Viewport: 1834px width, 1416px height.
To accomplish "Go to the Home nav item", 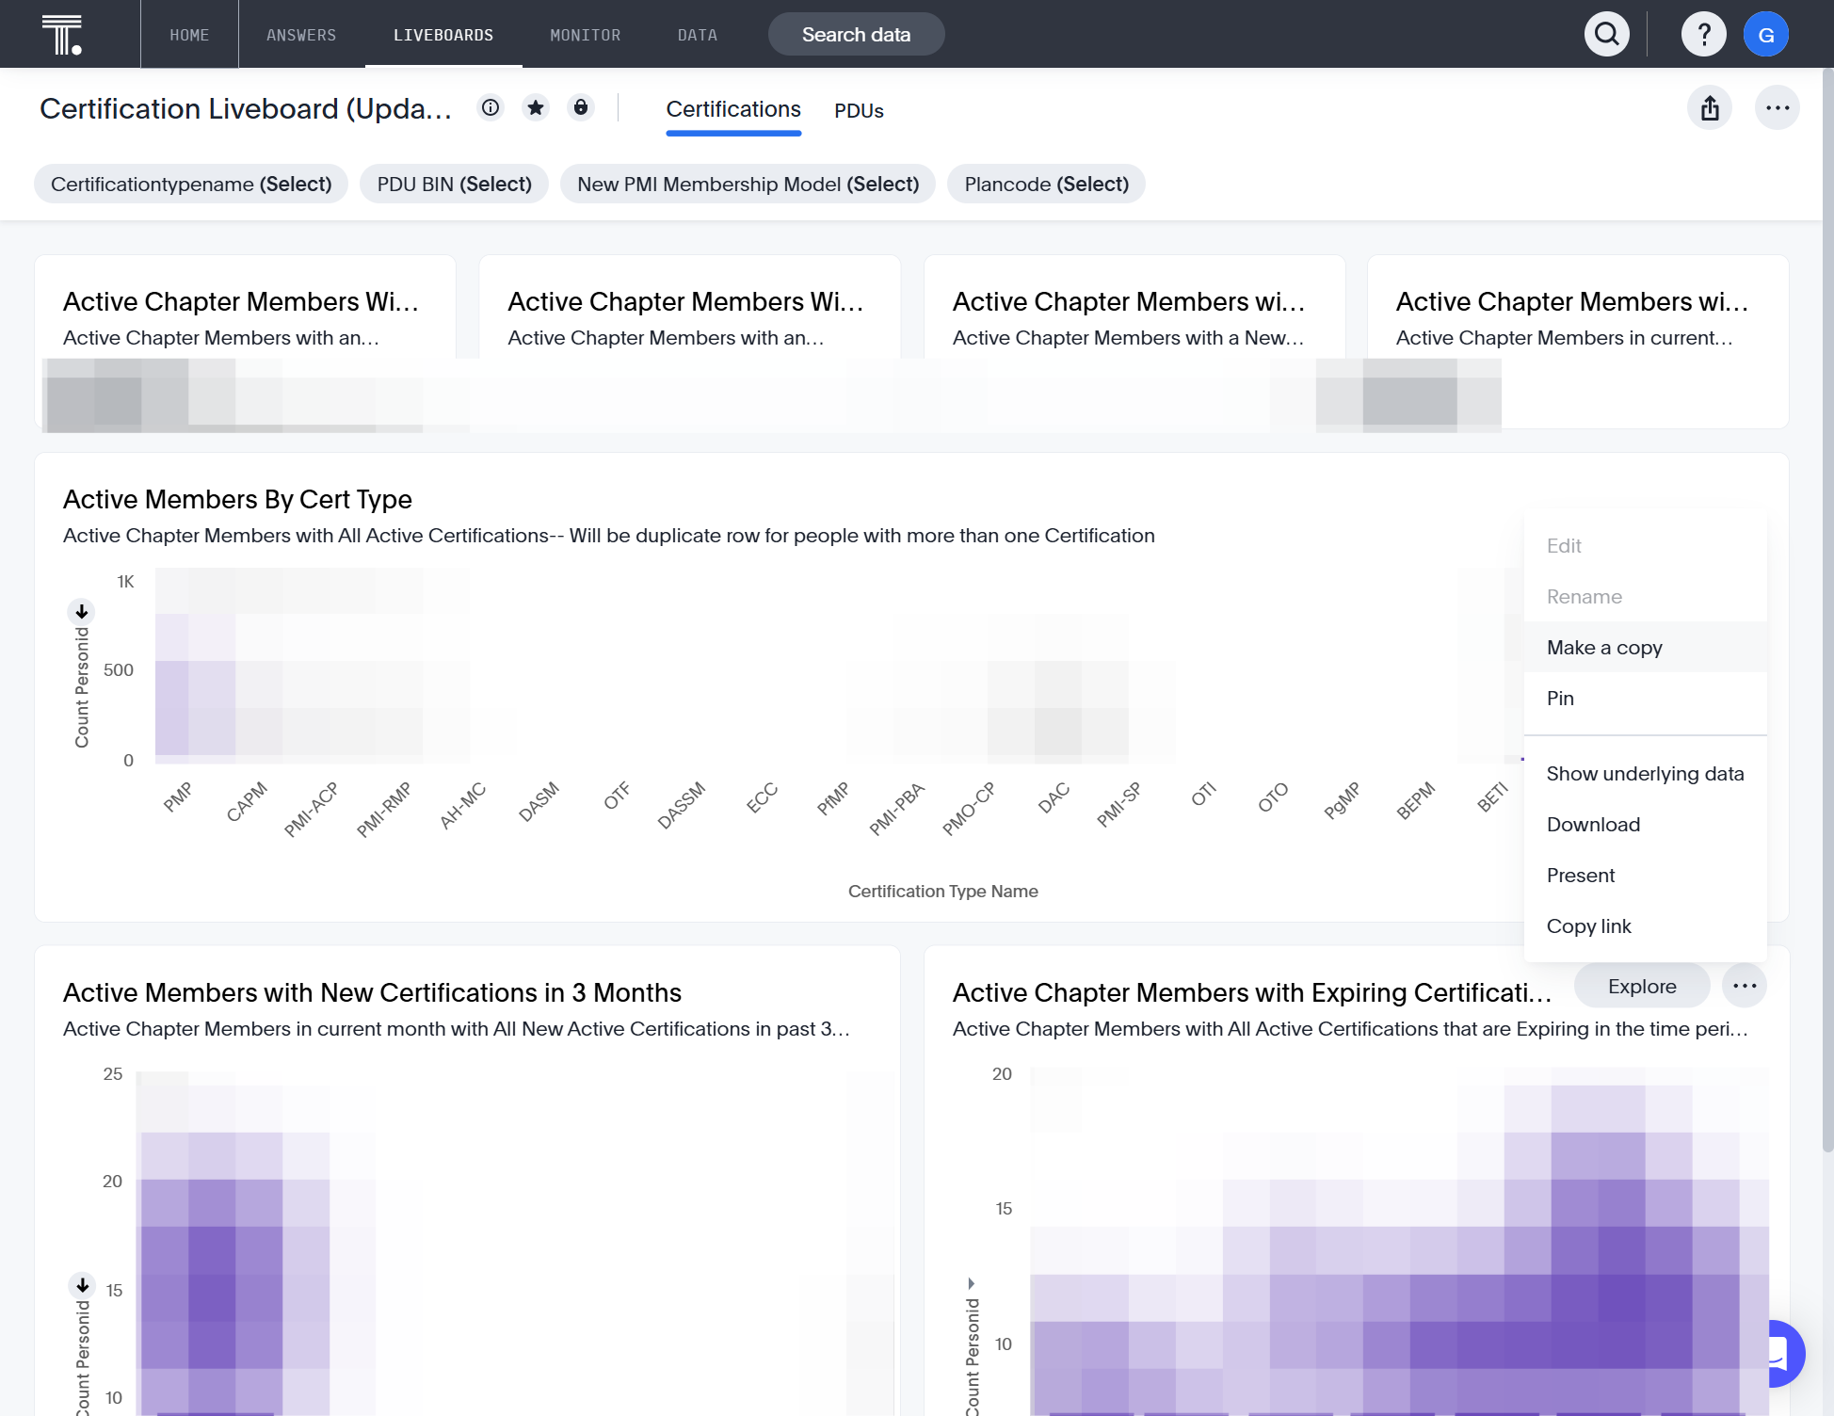I will (189, 35).
